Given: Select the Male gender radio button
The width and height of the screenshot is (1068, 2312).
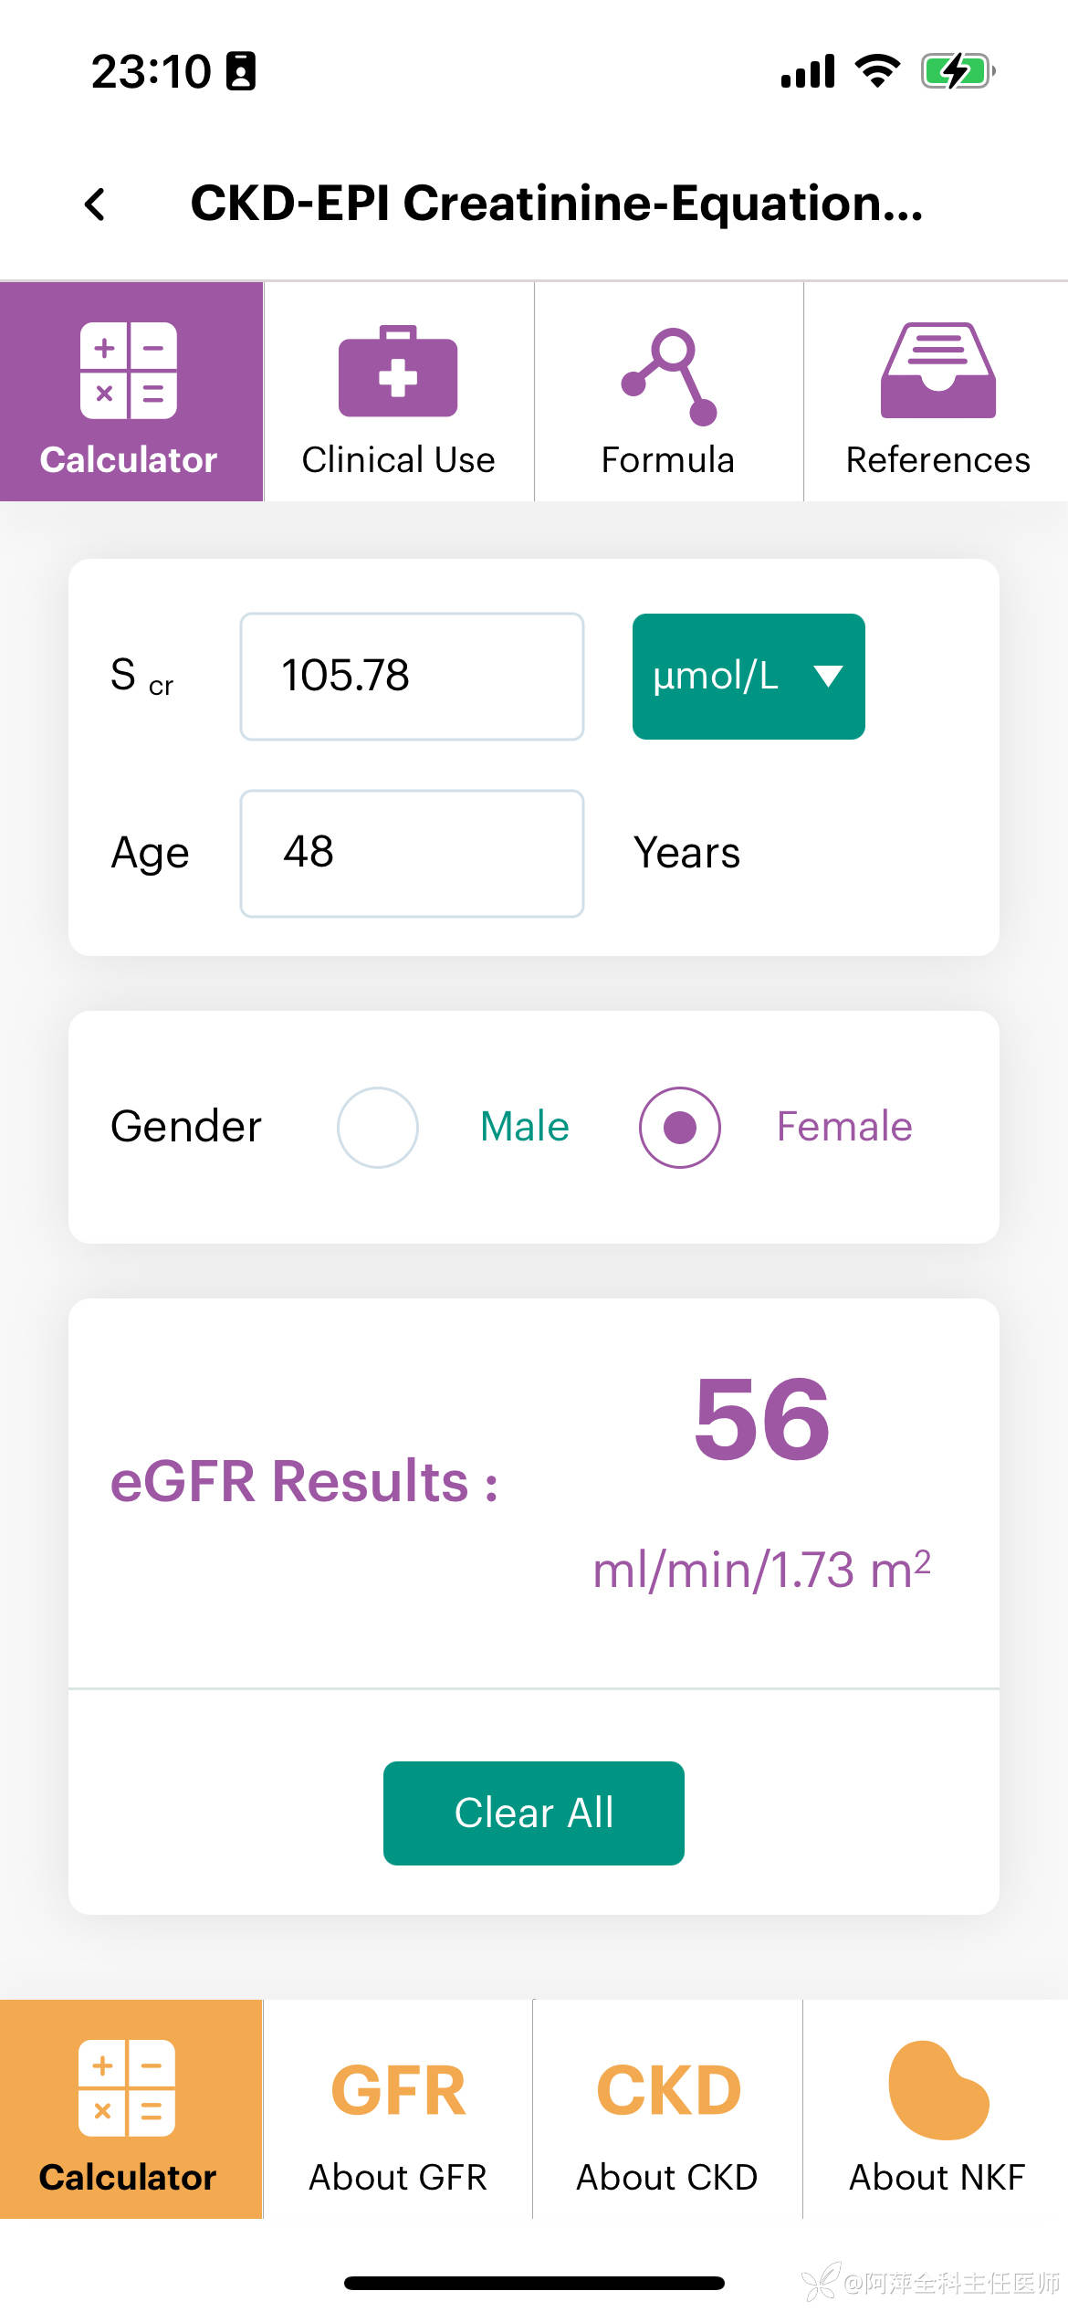Looking at the screenshot, I should coord(378,1127).
